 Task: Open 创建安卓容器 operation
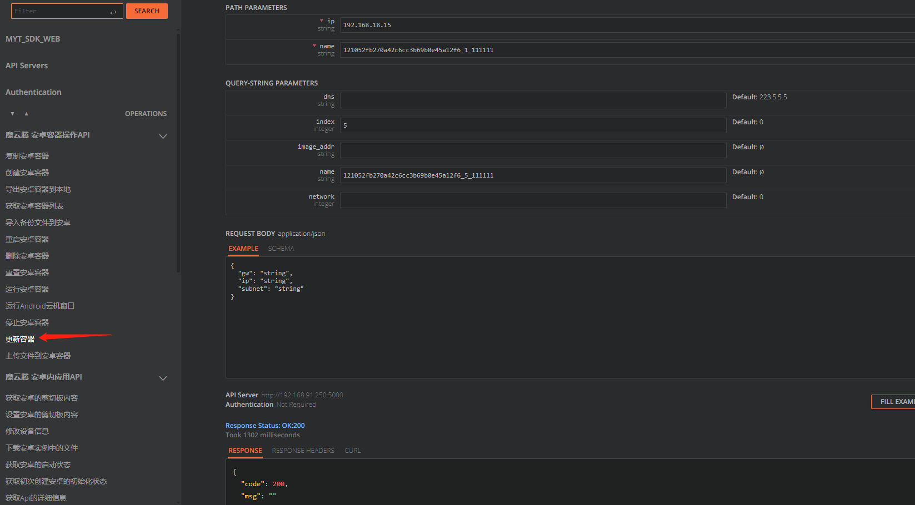click(x=27, y=173)
